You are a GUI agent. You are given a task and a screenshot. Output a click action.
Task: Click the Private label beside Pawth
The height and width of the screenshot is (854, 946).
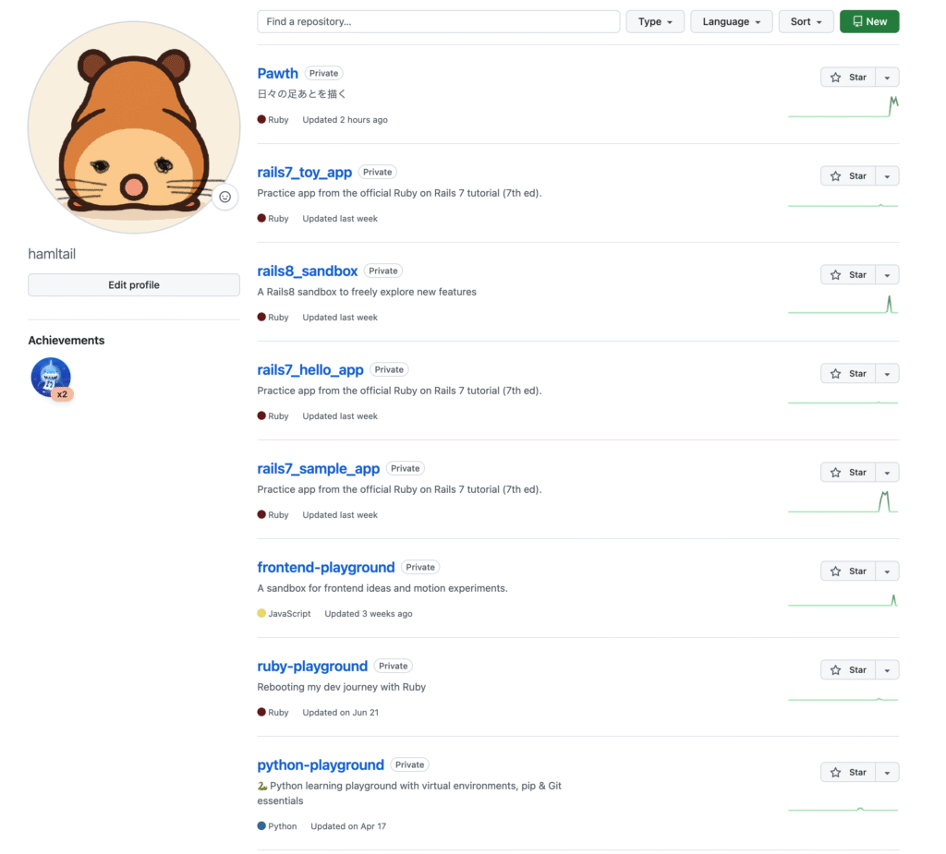(x=324, y=74)
